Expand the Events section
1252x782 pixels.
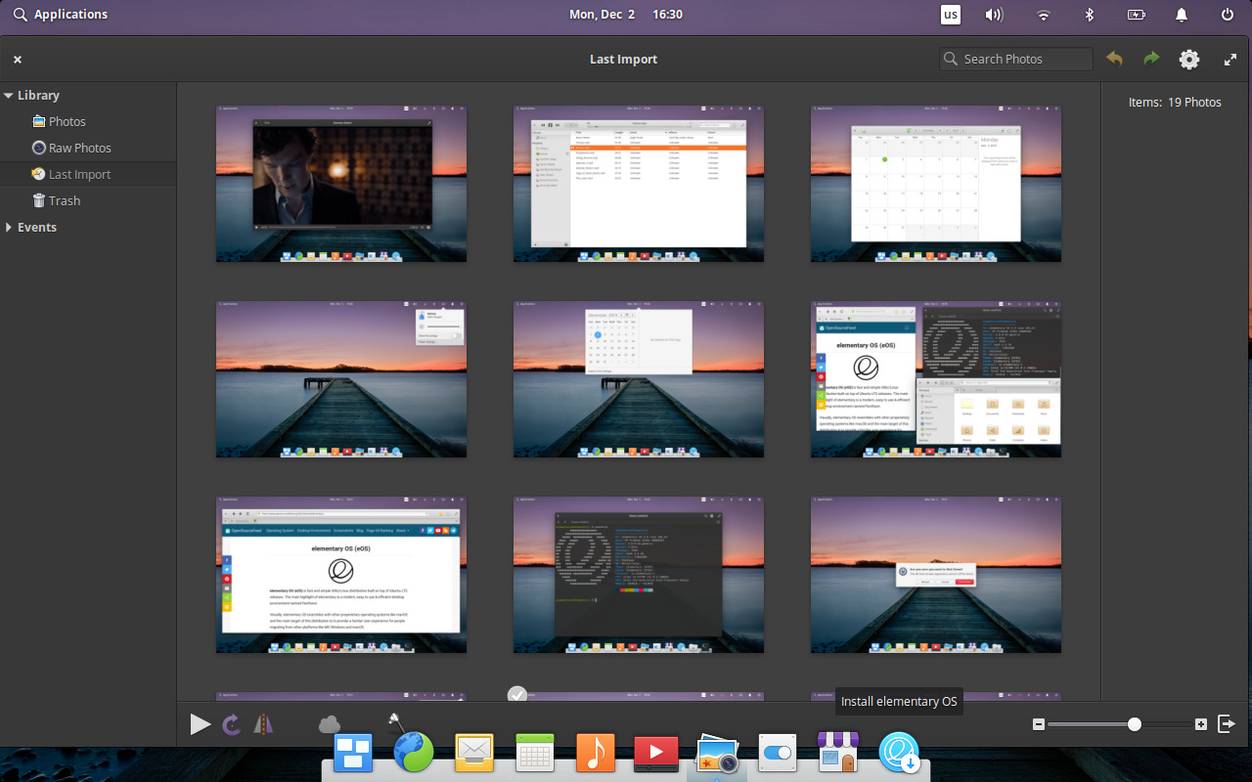tap(8, 227)
